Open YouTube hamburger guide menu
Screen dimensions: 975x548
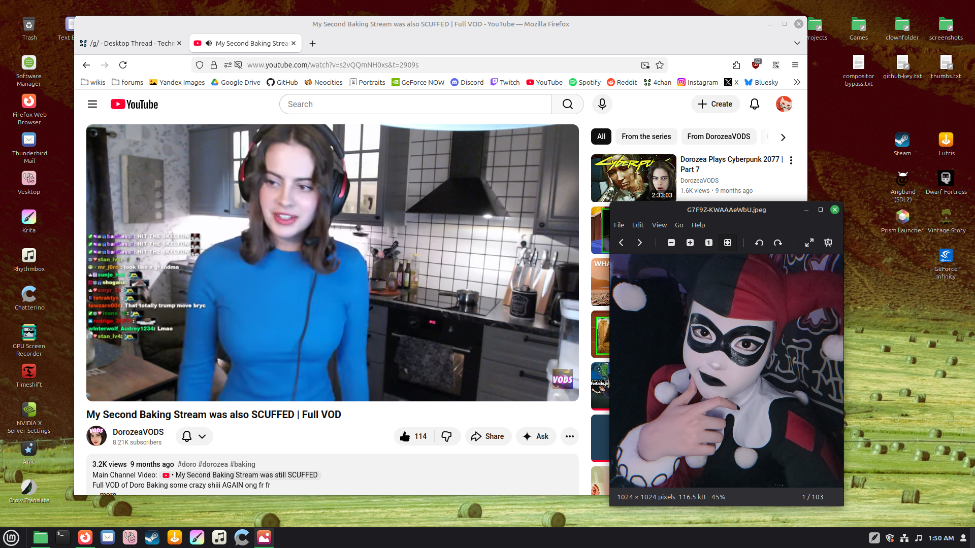click(x=92, y=104)
